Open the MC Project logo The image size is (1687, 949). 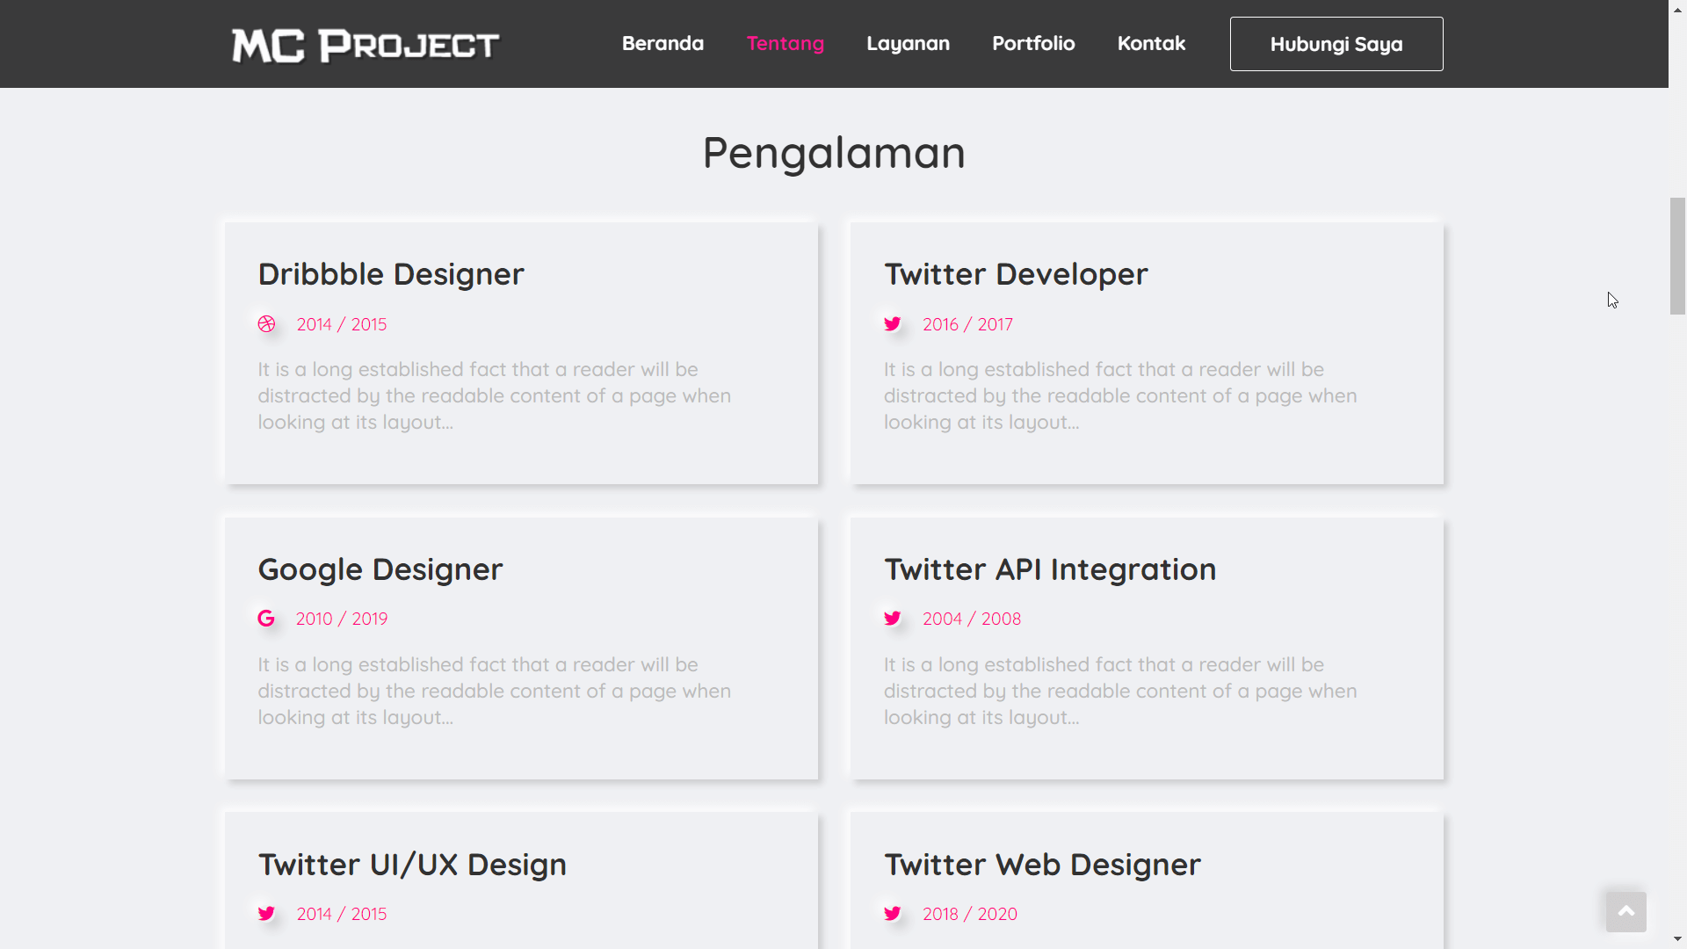tap(364, 44)
